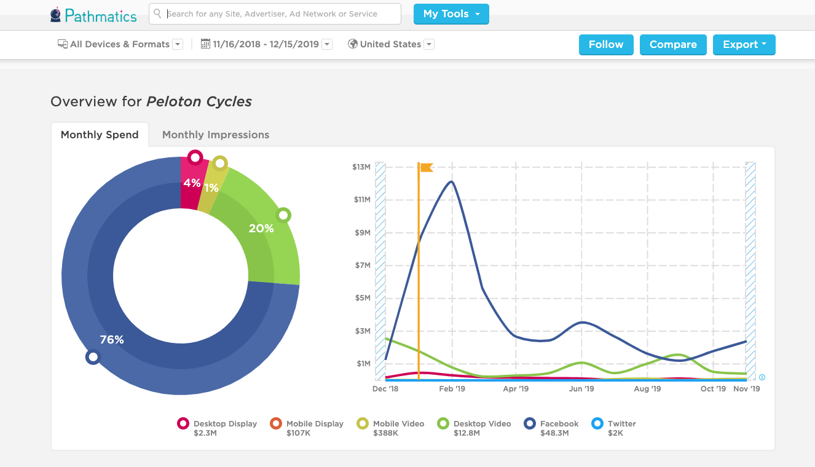
Task: Click the search magnifier icon
Action: 158,14
